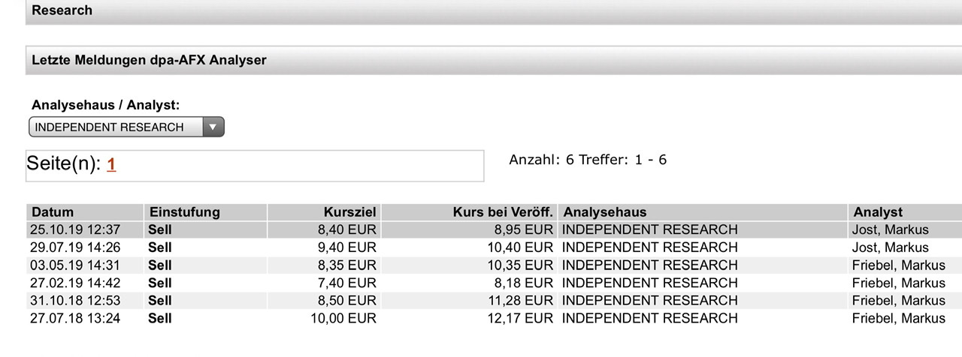Click the 12,17 EUR Kurs cell

point(521,319)
